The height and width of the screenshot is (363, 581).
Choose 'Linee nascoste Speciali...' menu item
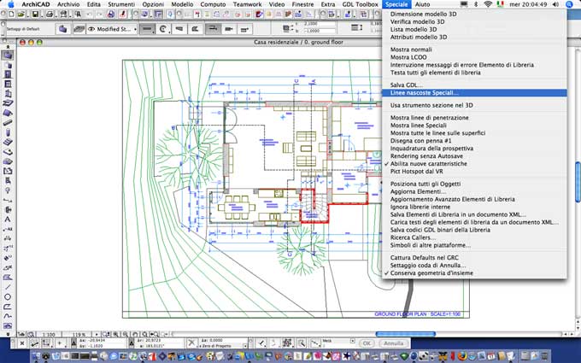pyautogui.click(x=424, y=92)
